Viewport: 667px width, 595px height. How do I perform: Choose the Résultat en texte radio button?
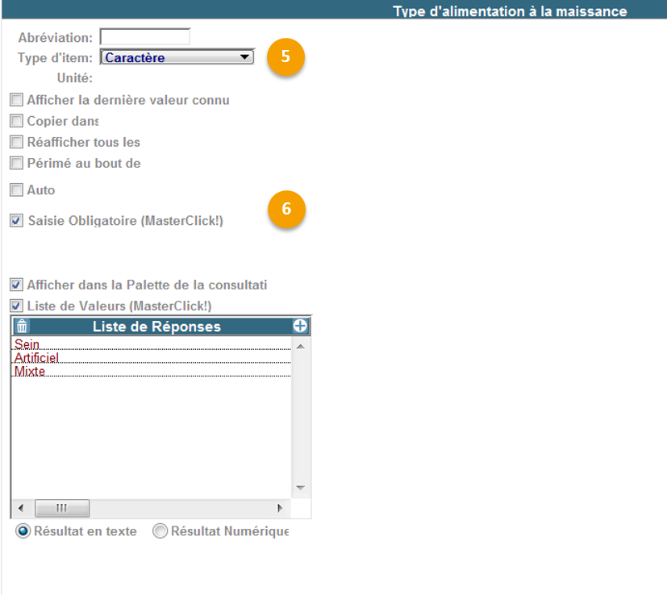coord(23,531)
